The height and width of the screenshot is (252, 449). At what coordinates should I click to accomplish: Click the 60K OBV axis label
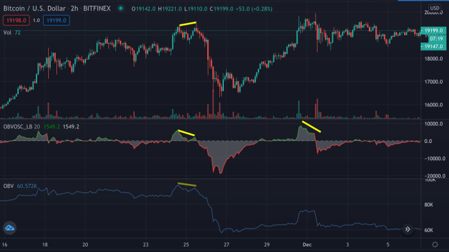[x=428, y=230]
